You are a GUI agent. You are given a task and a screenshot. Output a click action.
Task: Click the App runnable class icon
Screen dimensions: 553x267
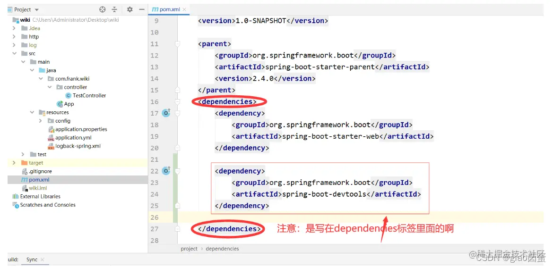pos(60,104)
